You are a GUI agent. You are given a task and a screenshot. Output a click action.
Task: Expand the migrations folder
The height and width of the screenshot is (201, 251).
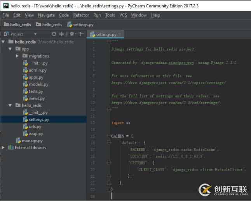click(17, 56)
